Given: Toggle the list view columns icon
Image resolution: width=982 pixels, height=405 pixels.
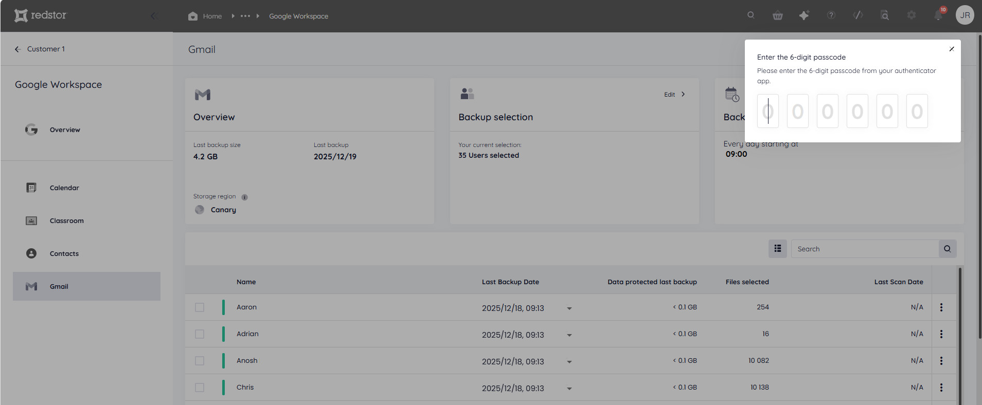Looking at the screenshot, I should coord(778,249).
